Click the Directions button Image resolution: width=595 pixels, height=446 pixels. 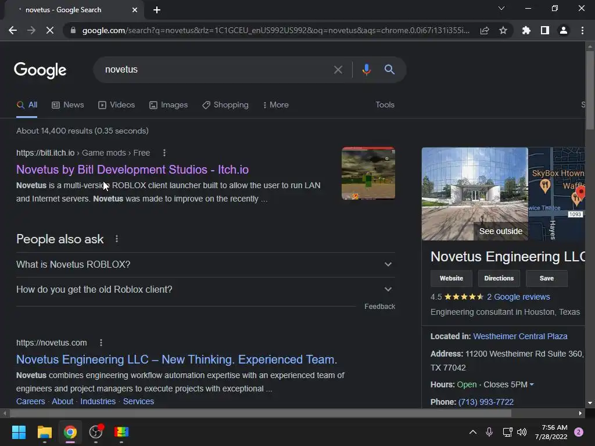coord(499,278)
